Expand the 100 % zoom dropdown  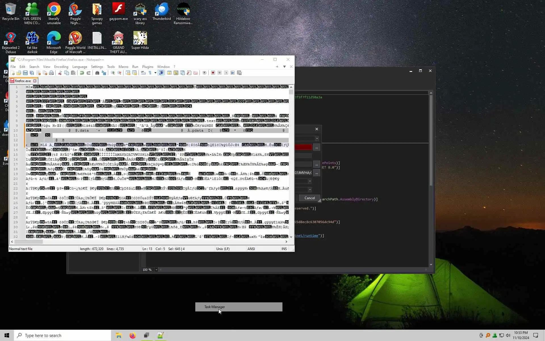pyautogui.click(x=156, y=270)
